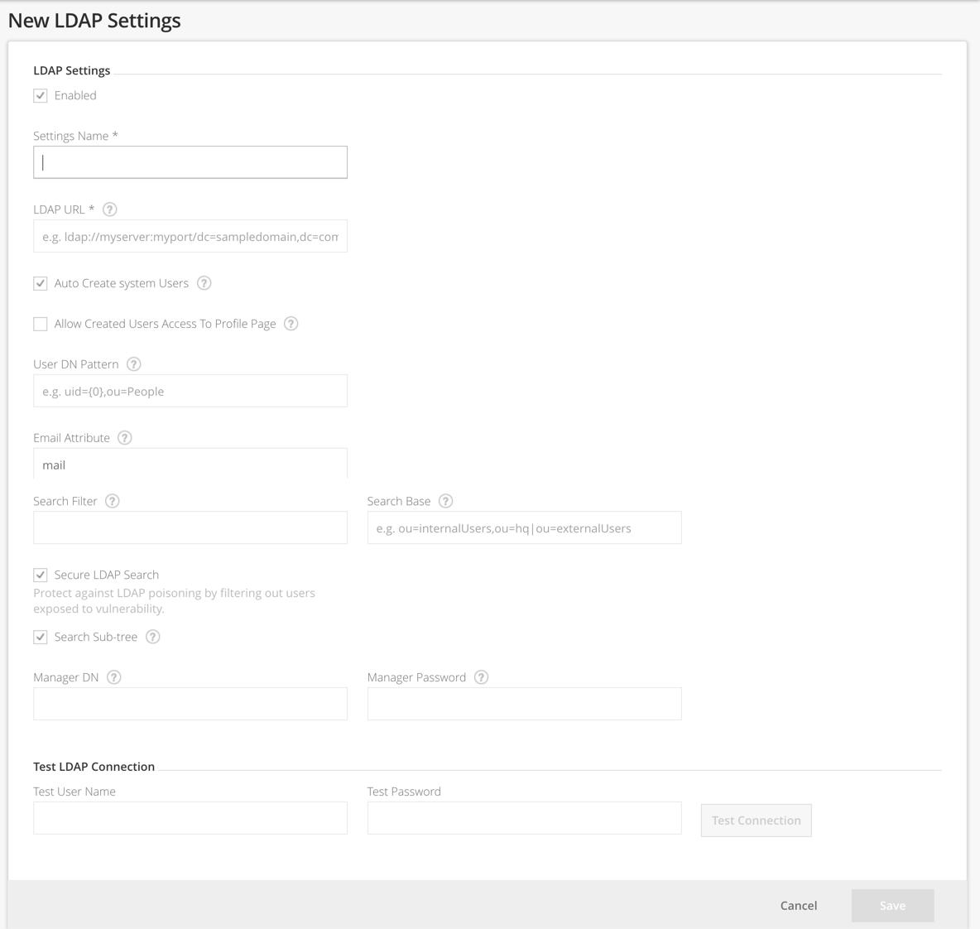Enable Allow Created Users Access To Profile Page
This screenshot has height=929, width=980.
pyautogui.click(x=40, y=324)
